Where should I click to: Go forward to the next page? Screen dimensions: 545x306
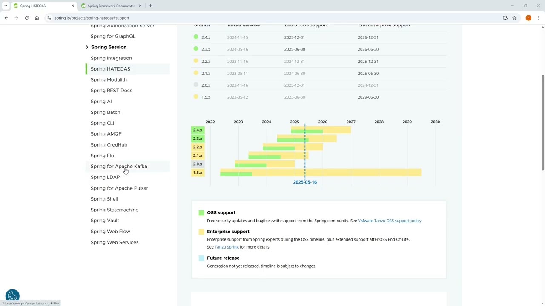tap(17, 18)
